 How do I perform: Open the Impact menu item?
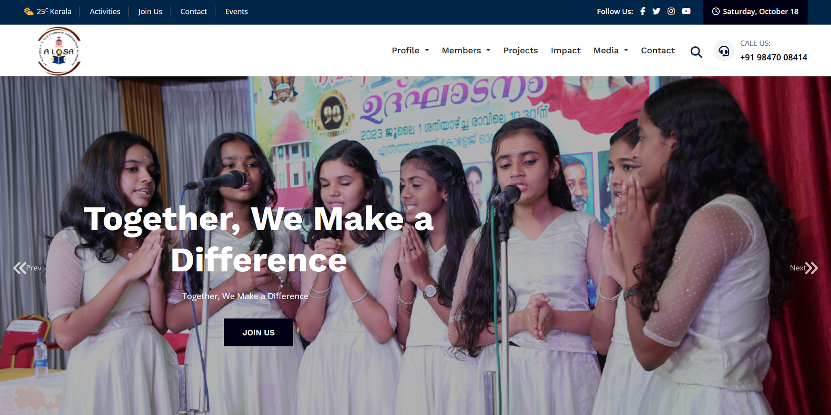(565, 50)
